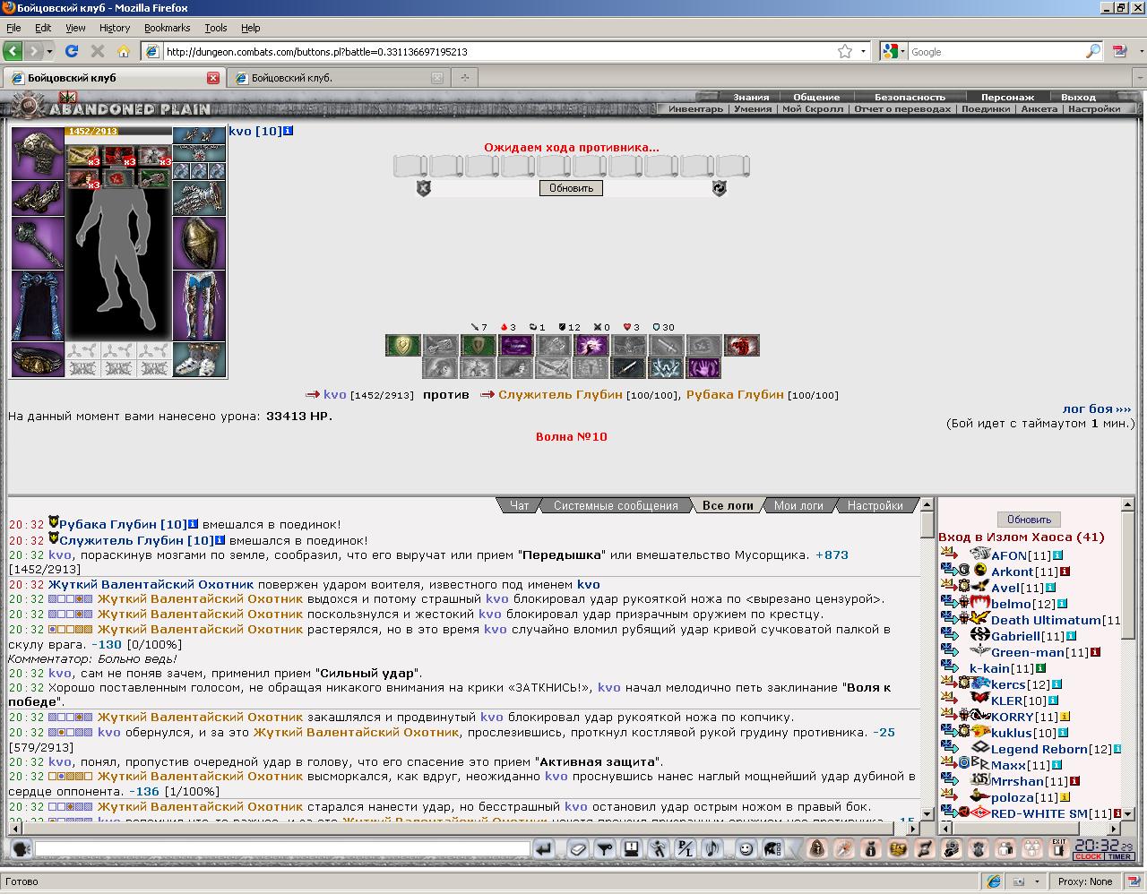Open the Firefox File menu
Viewport: 1147px width, 894px height.
point(13,28)
